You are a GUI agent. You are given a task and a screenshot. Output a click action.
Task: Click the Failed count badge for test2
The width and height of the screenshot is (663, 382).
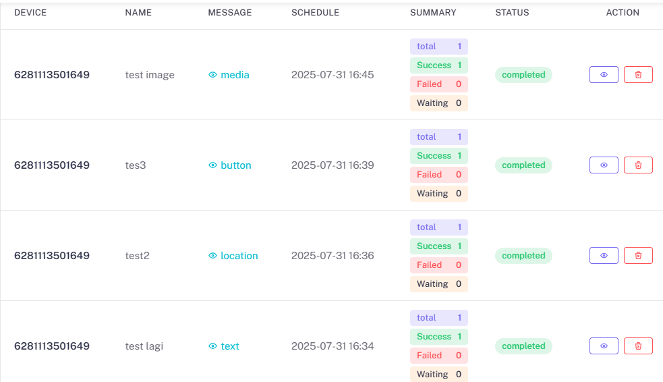click(438, 265)
